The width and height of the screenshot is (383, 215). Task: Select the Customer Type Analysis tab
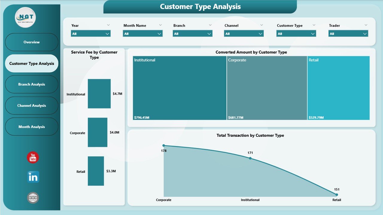pyautogui.click(x=31, y=63)
